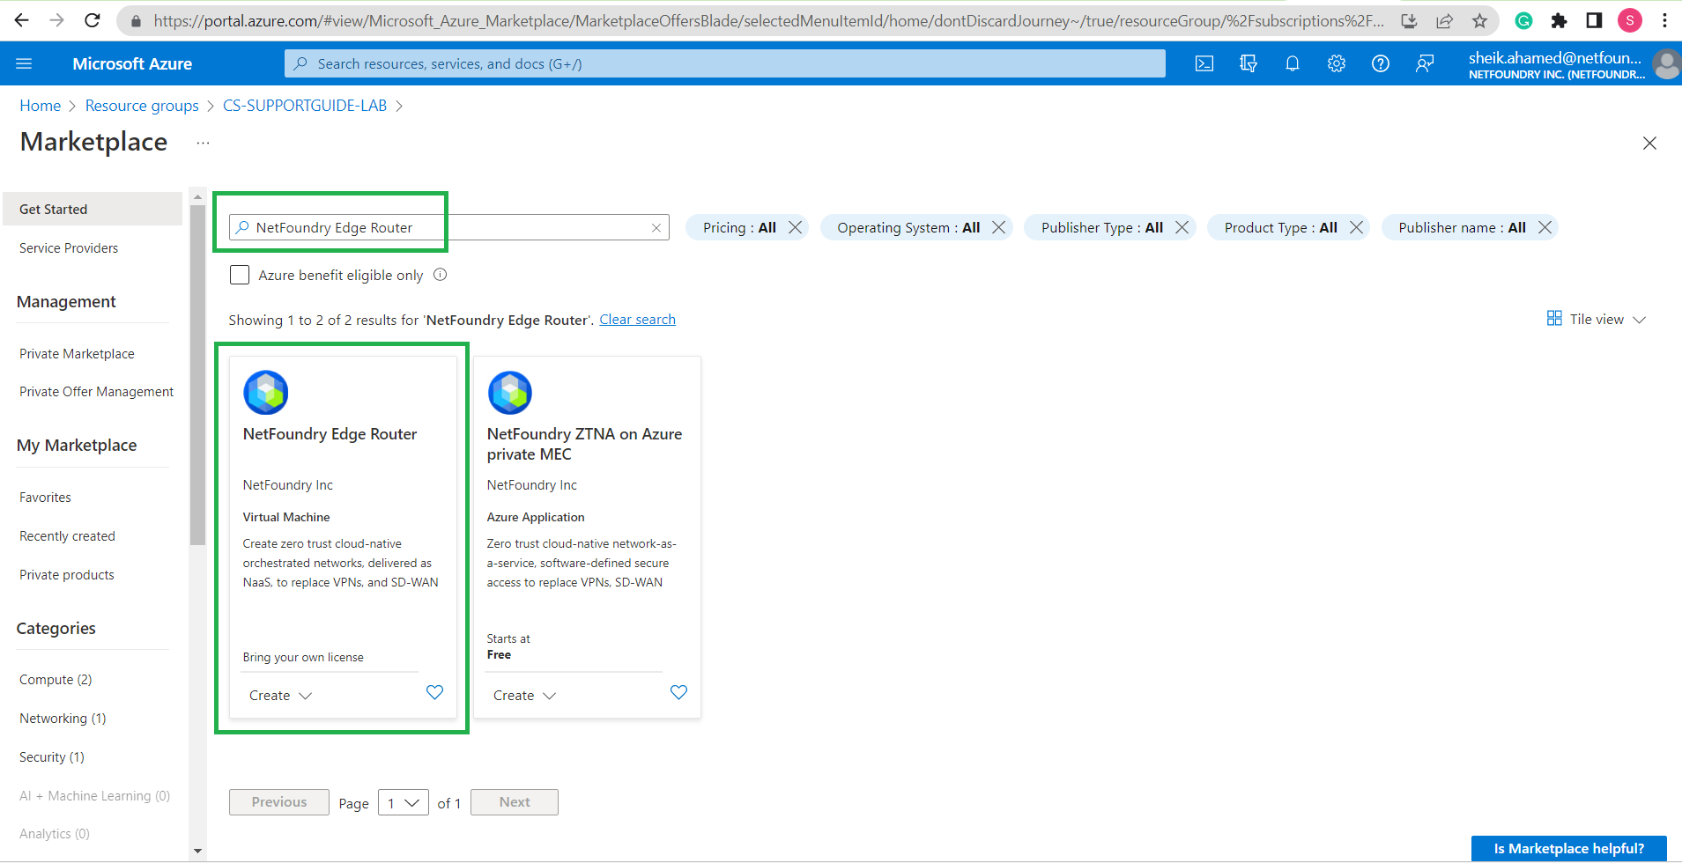Go to Resource groups breadcrumb
Screen dimensions: 1682x863
(142, 106)
